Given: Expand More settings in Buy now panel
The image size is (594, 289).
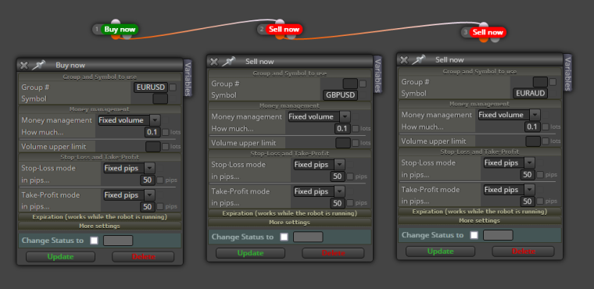Looking at the screenshot, I should coord(99,227).
